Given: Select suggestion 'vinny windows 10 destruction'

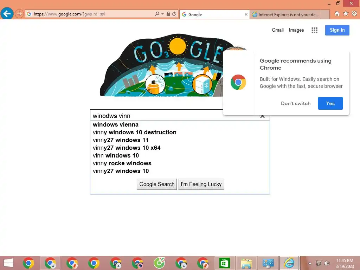Looking at the screenshot, I should pyautogui.click(x=180, y=133).
